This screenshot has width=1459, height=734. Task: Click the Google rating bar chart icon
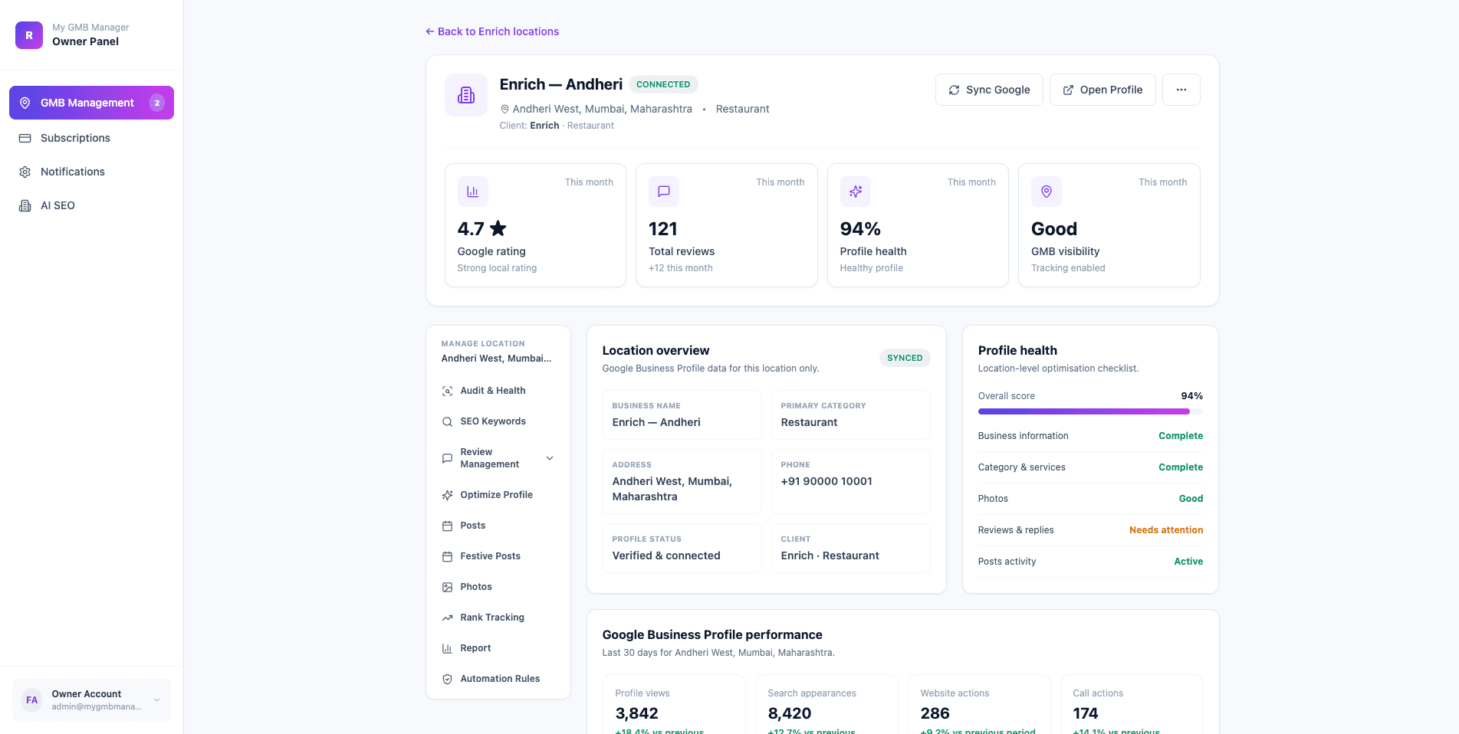pos(472,192)
